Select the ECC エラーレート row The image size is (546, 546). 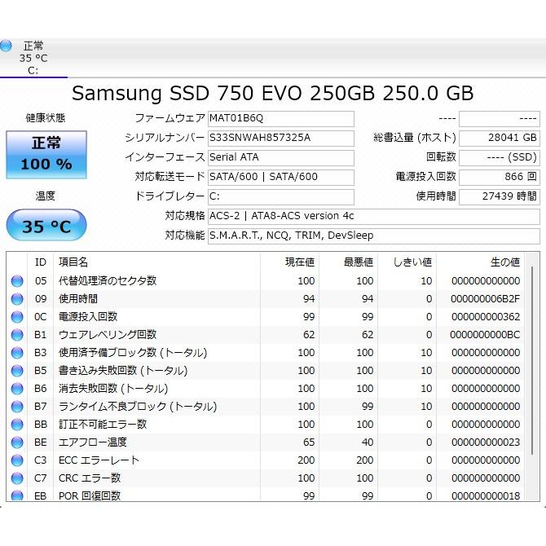266,460
